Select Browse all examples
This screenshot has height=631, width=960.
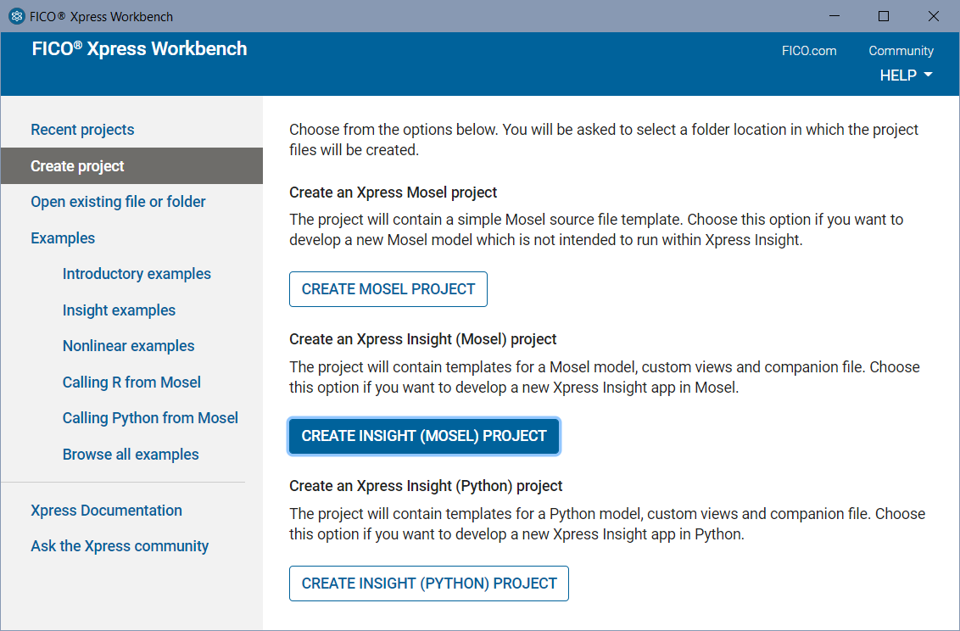click(x=131, y=455)
